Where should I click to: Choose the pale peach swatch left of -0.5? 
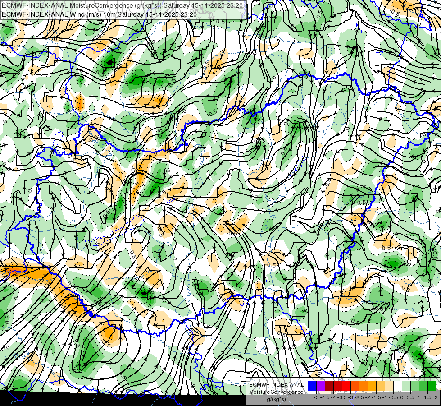click(389, 386)
